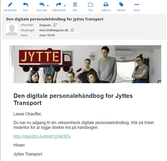167x161 pixels.
Task: Delete the email with Slet trash icon
Action: [x=75, y=7]
